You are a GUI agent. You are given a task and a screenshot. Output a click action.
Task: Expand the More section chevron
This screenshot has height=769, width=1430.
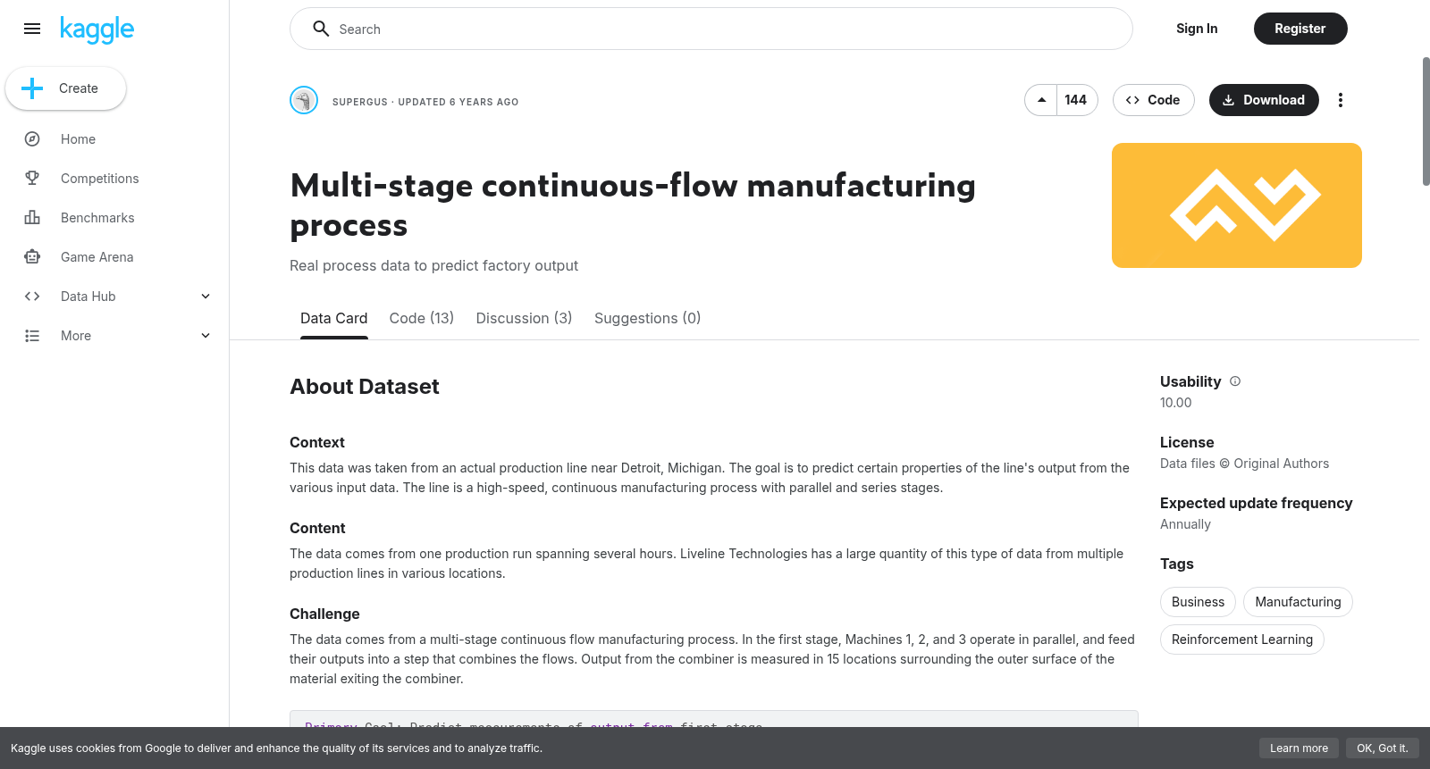206,336
